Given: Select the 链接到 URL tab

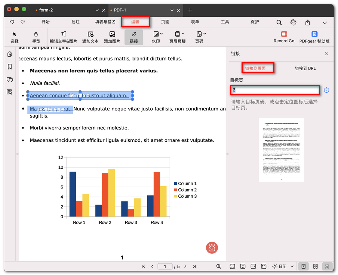Looking at the screenshot, I should [x=305, y=68].
